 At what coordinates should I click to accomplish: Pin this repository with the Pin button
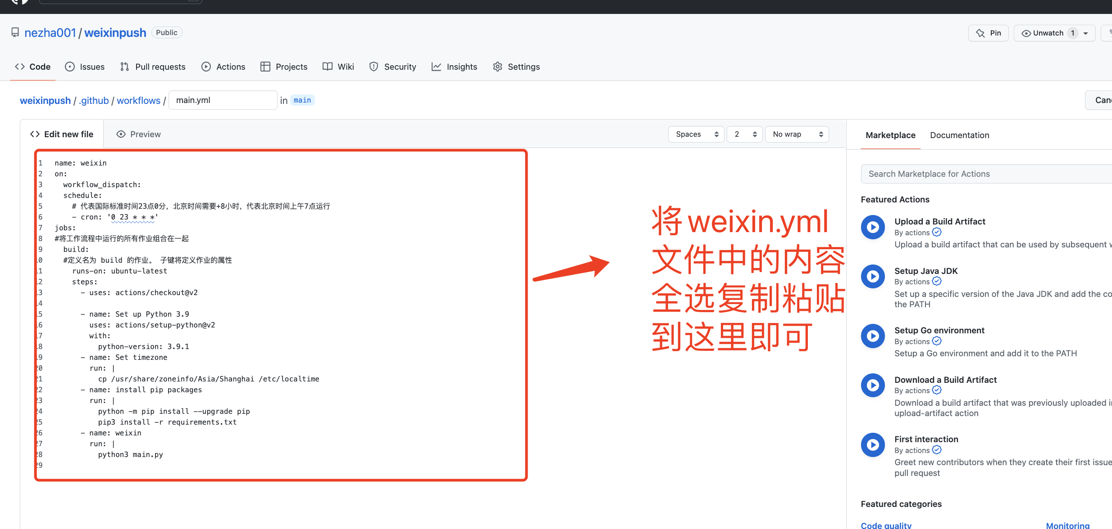[x=989, y=33]
